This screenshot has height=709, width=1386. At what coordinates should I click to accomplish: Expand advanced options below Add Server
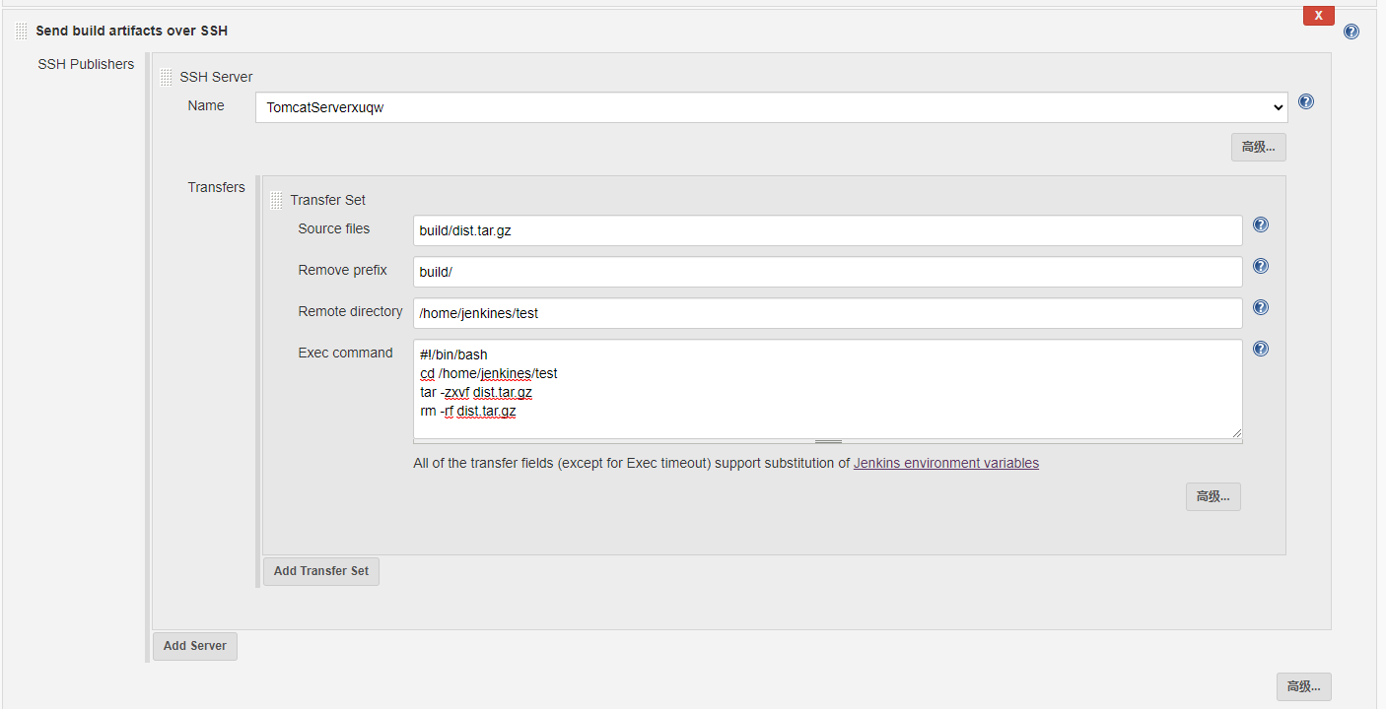point(1303,686)
